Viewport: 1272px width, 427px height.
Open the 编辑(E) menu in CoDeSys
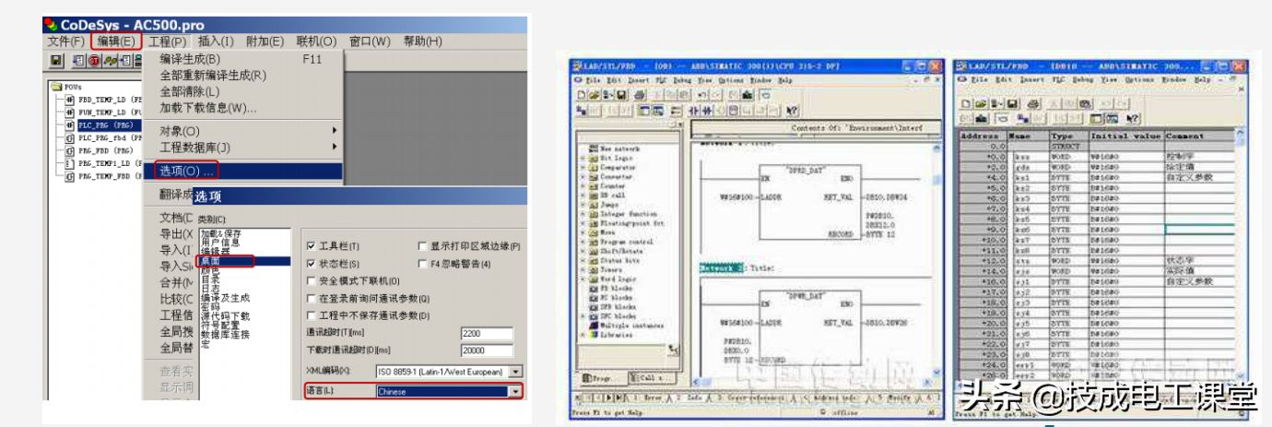click(x=116, y=42)
